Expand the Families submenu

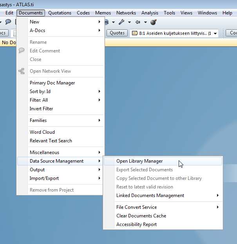tap(60, 120)
